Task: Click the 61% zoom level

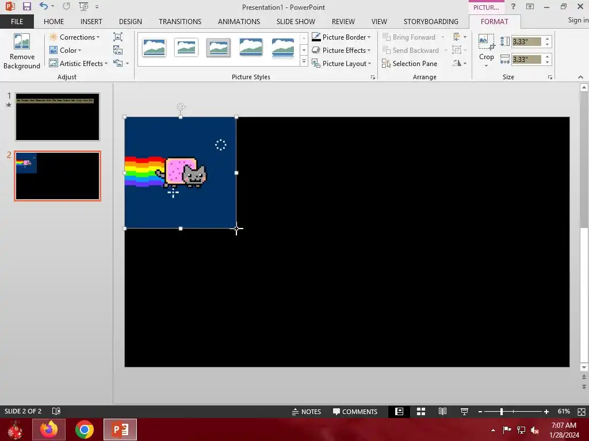Action: [564, 411]
